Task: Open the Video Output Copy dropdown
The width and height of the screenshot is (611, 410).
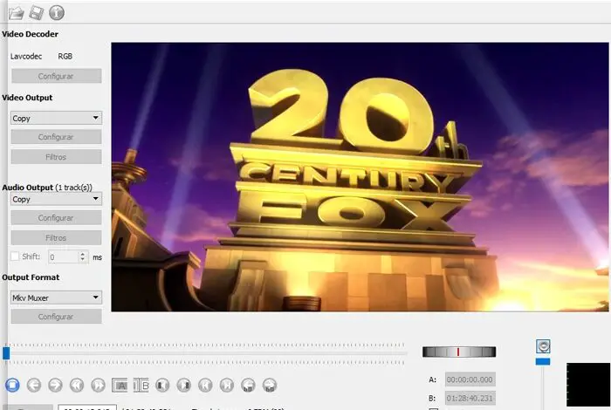Action: (56, 118)
